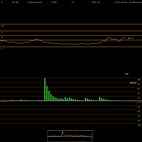Viewport: 142px width, 142px height.
Task: Click the '8.66% Tax Free Ncd' header text
Action: (123, 2)
